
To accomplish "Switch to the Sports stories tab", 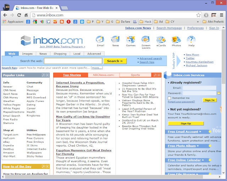I will [x=135, y=75].
